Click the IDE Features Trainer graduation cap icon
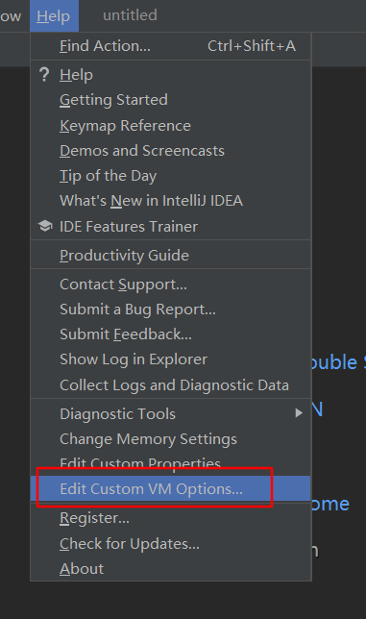This screenshot has height=619, width=366. click(45, 226)
